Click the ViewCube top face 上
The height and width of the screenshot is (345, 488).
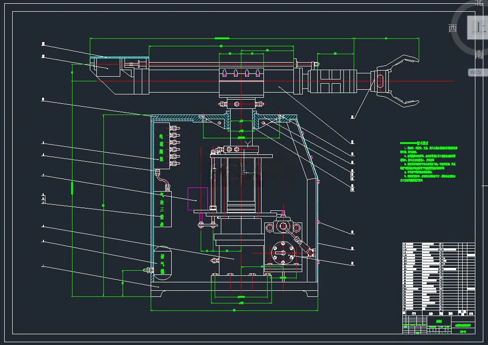pyautogui.click(x=478, y=28)
